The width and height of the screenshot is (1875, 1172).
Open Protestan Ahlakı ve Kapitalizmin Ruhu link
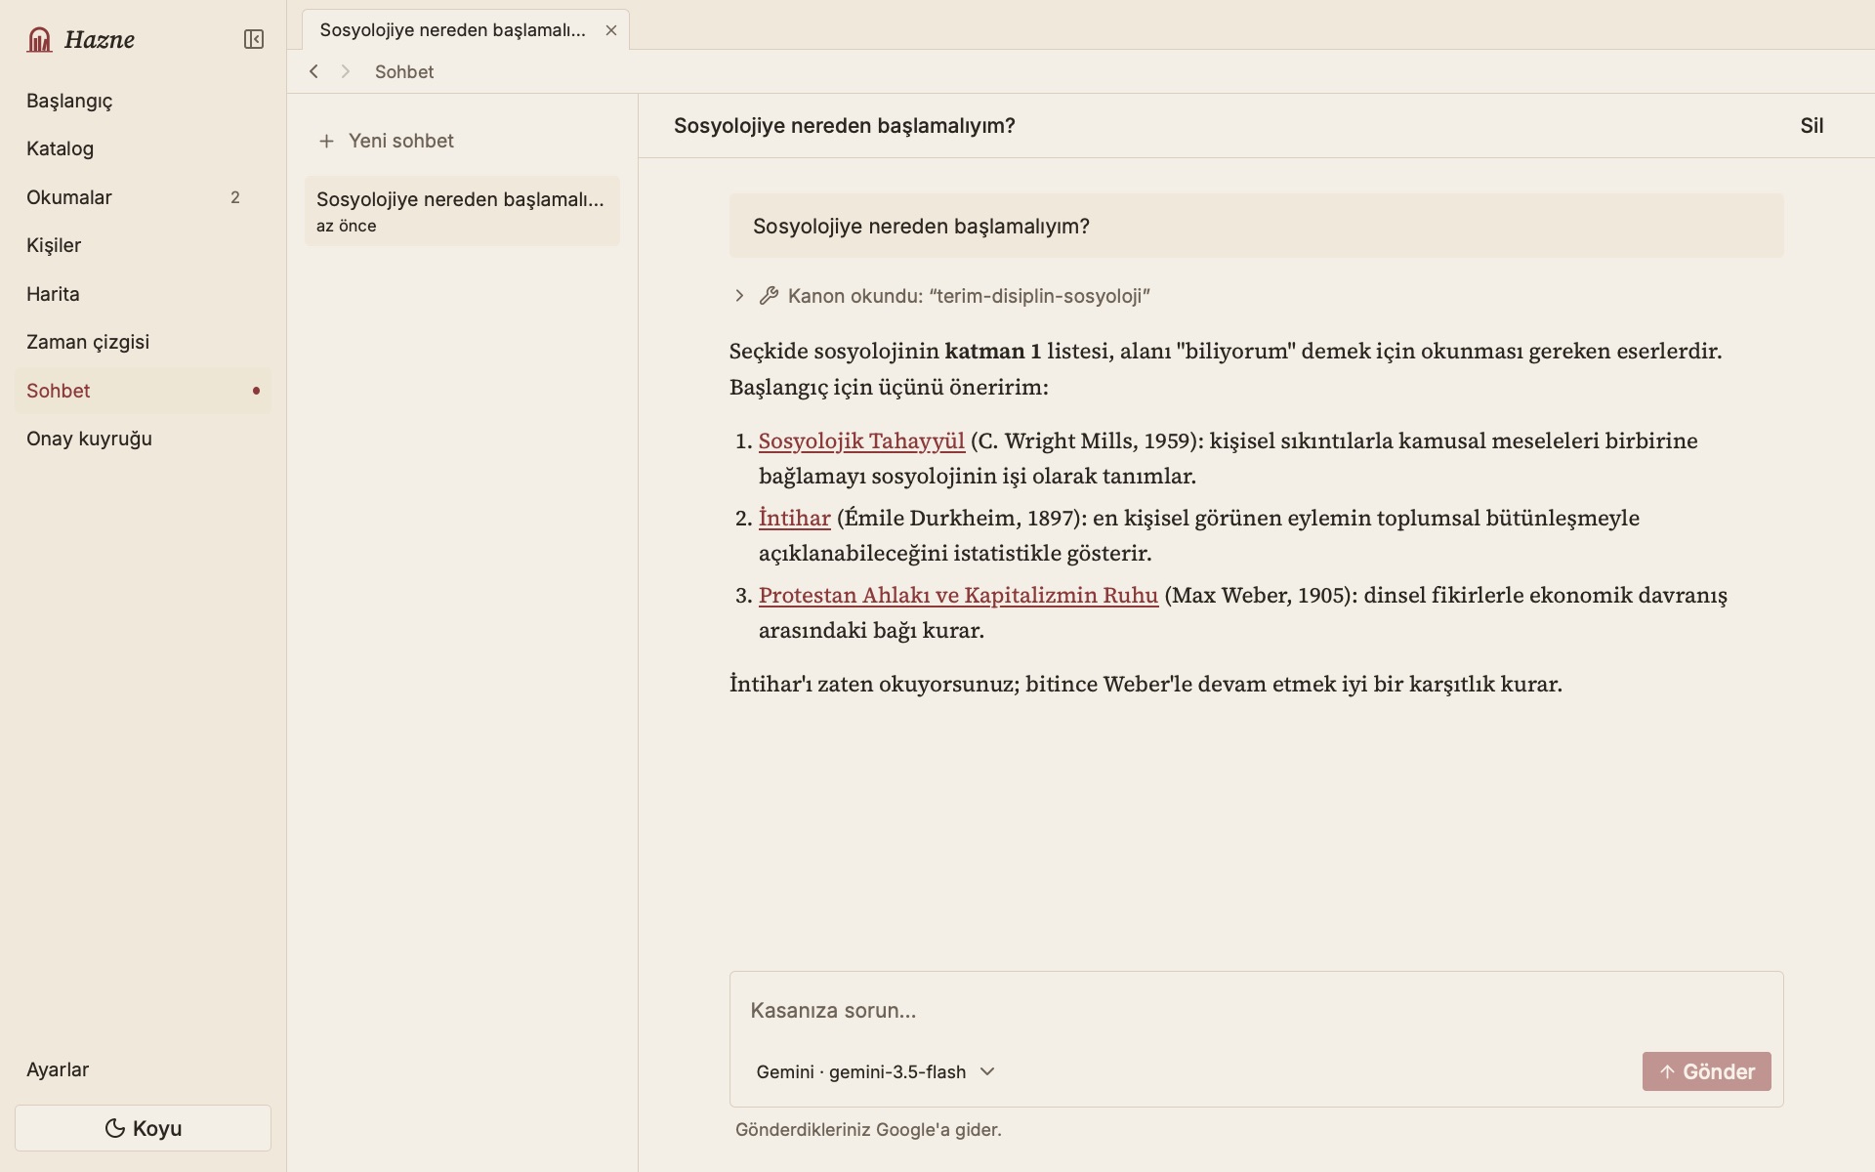[958, 595]
